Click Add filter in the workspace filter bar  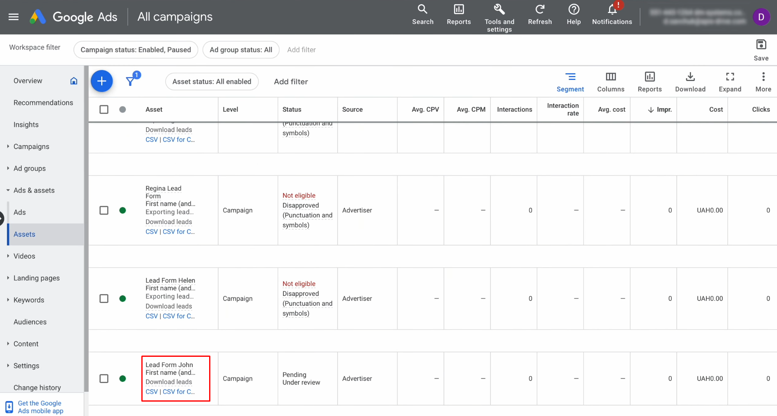click(301, 50)
